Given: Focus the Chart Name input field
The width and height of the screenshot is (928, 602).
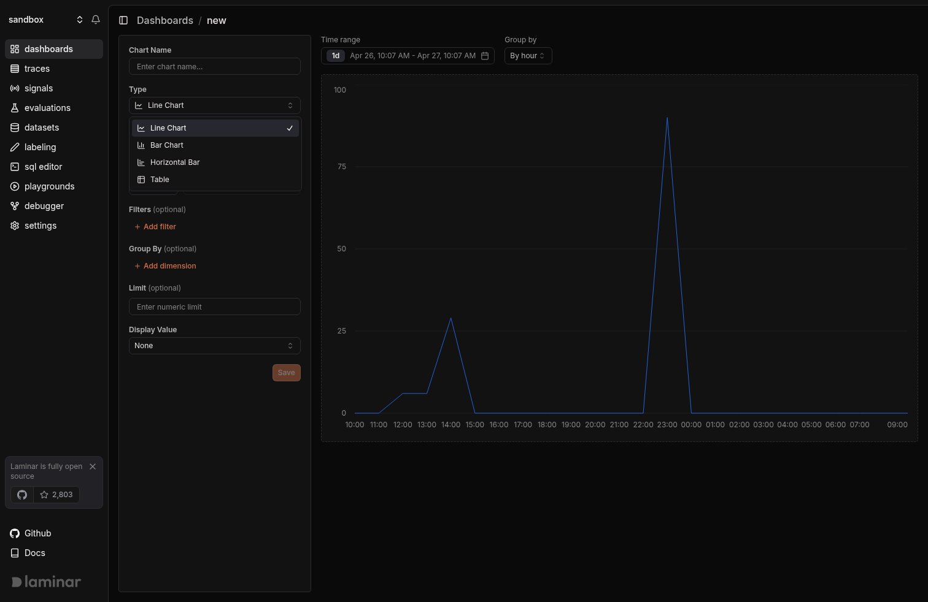Looking at the screenshot, I should [215, 66].
